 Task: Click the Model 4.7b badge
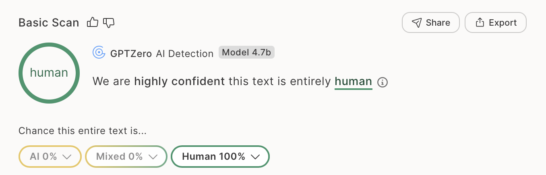click(x=246, y=52)
